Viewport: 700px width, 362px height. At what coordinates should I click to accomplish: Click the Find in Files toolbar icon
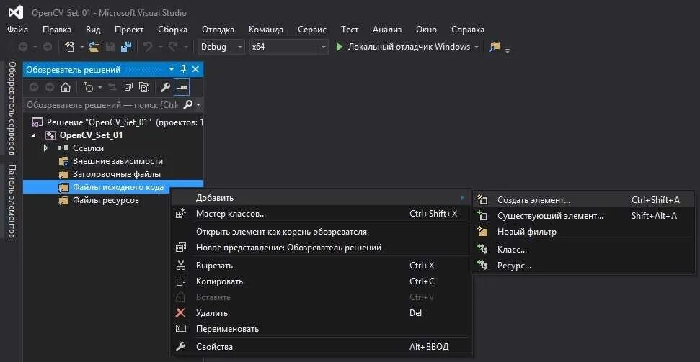[495, 47]
